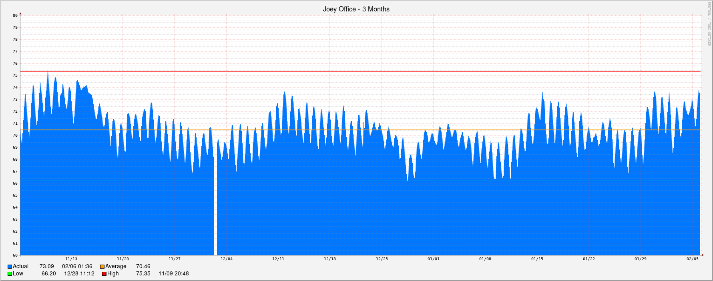This screenshot has width=713, height=281.
Task: Click the 12/25 date label on x-axis
Action: 382,259
